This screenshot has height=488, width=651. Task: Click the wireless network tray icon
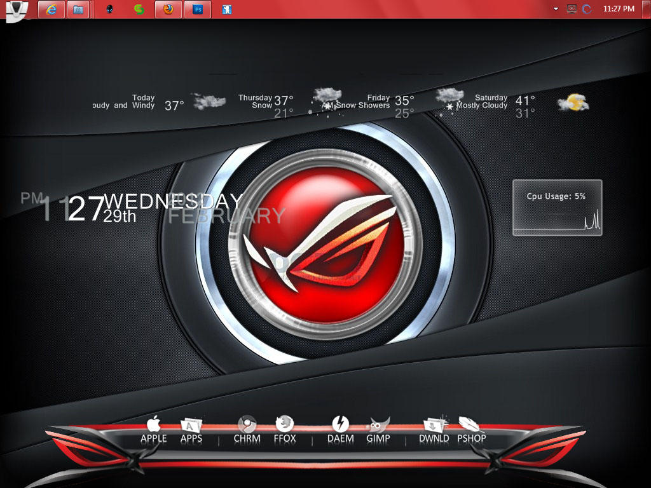coord(572,9)
